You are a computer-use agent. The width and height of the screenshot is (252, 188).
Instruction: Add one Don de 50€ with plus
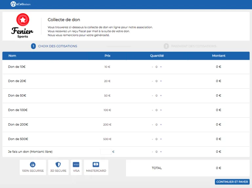(x=161, y=96)
